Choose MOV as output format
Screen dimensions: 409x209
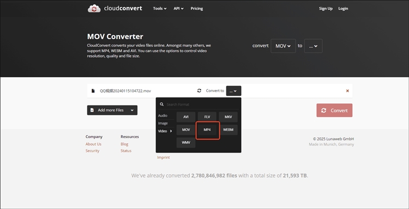pyautogui.click(x=186, y=130)
